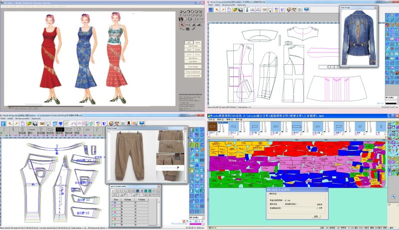Select hand tool in bottom-left window's right palette
The height and width of the screenshot is (230, 399).
tap(192, 140)
